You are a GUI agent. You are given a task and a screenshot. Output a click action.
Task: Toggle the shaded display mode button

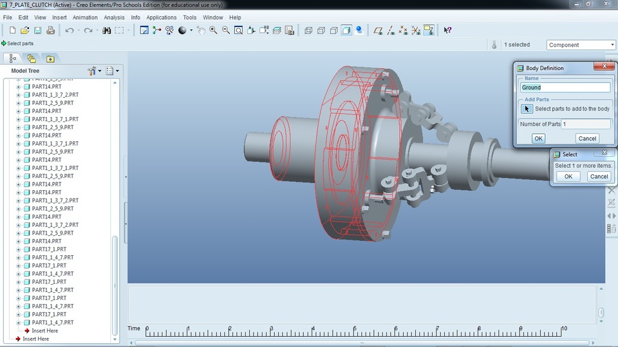(x=346, y=30)
